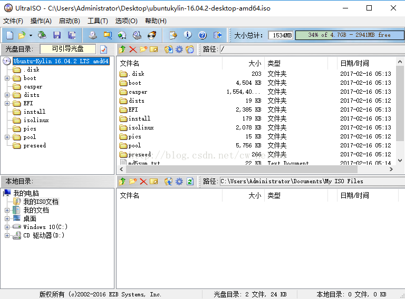Click the Exit door icon in toolbar
The height and width of the screenshot is (299, 405).
[x=217, y=35]
